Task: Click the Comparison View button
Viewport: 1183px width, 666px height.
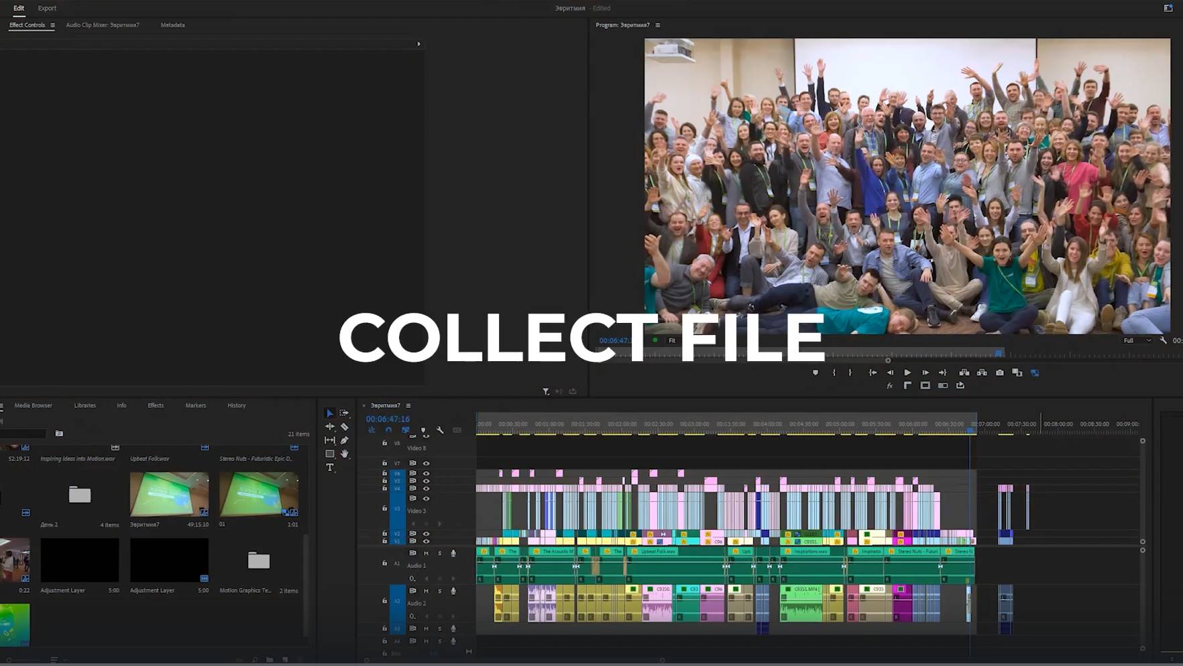Action: click(1017, 373)
